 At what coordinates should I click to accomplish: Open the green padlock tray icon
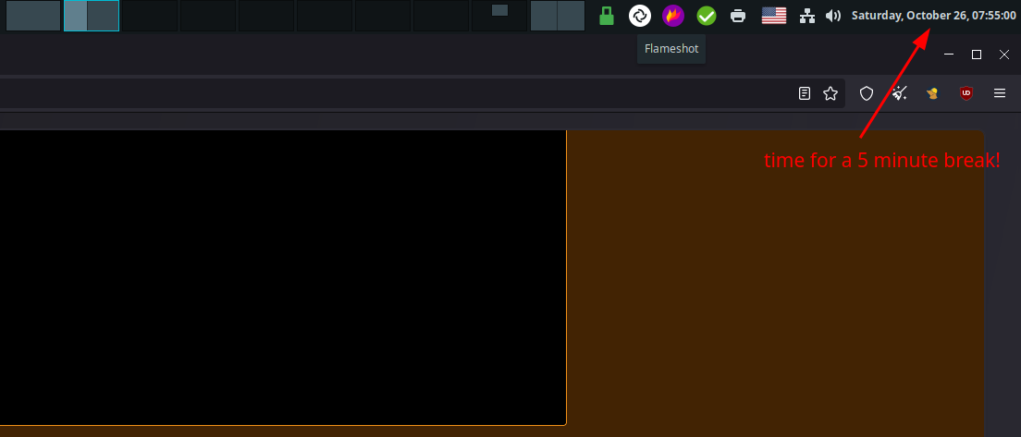607,16
